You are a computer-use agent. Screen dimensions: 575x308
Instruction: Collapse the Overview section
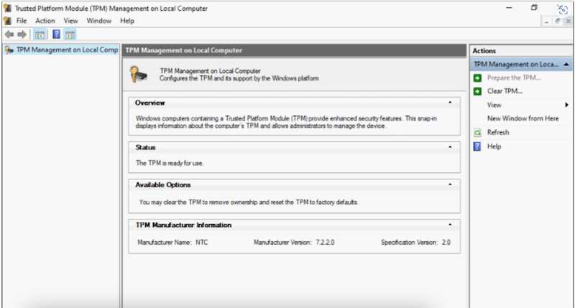pyautogui.click(x=450, y=103)
